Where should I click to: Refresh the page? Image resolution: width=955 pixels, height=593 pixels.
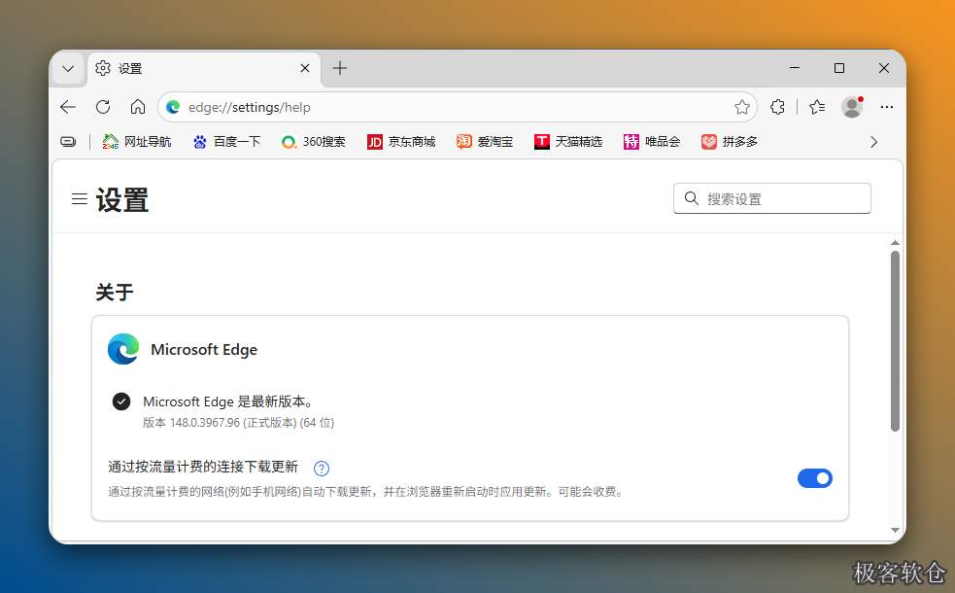tap(103, 107)
